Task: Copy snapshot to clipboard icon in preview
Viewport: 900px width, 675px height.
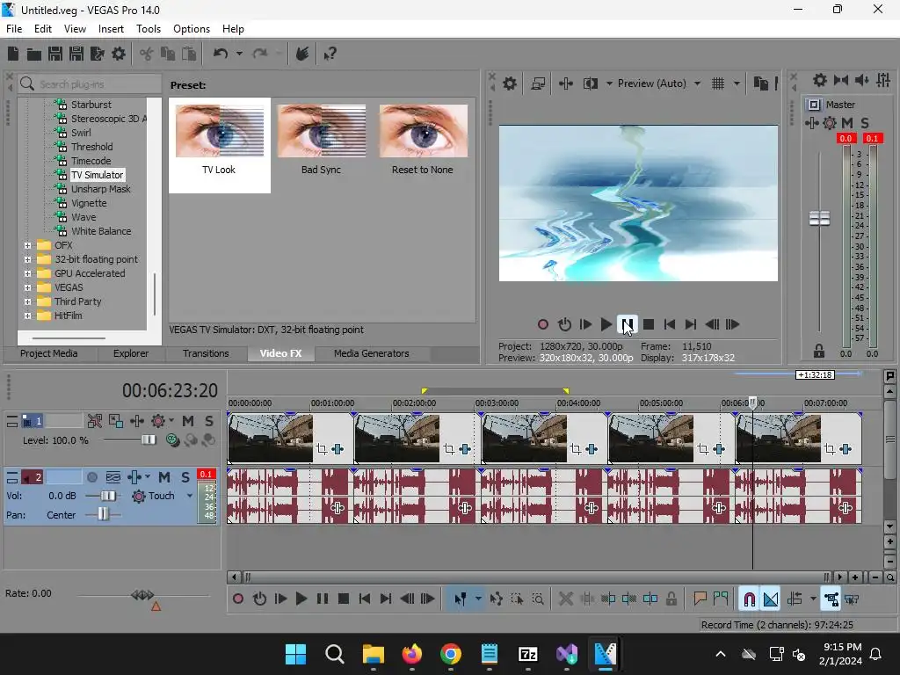Action: click(x=760, y=83)
